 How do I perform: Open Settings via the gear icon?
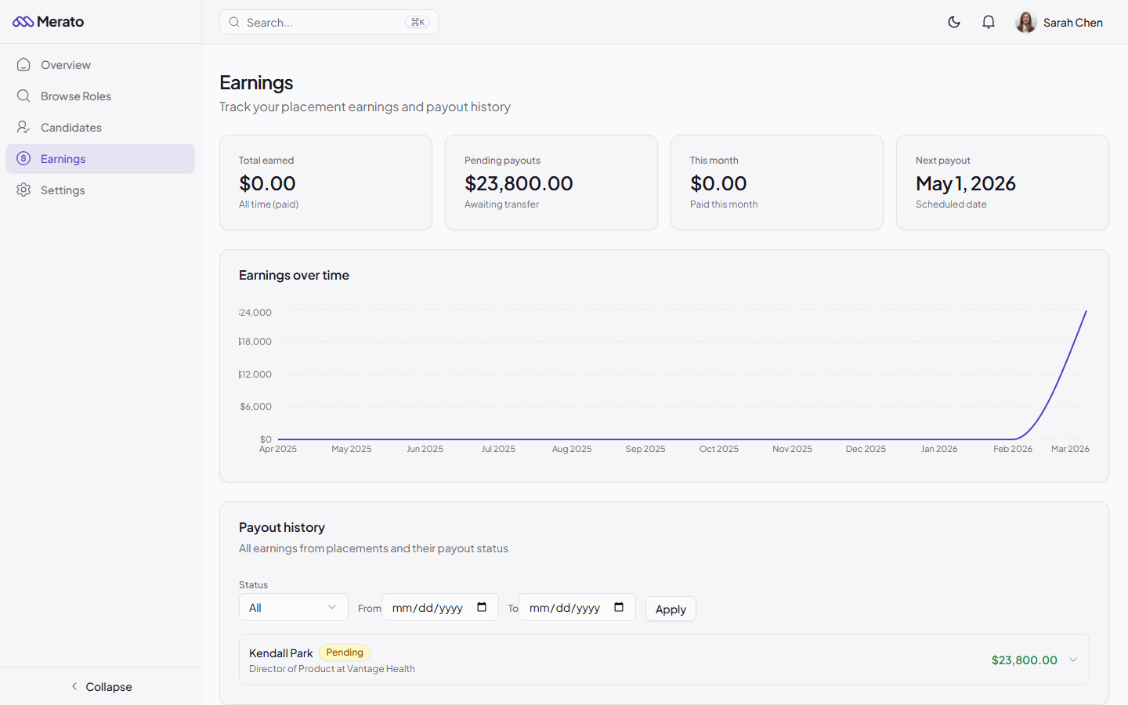23,190
